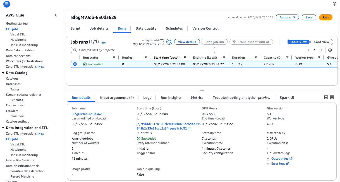Switch to Metrics tab
Viewport: 340px width, 182px height.
coord(197,98)
